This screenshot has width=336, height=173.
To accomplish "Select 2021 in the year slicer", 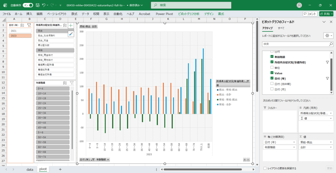I will click(x=20, y=31).
